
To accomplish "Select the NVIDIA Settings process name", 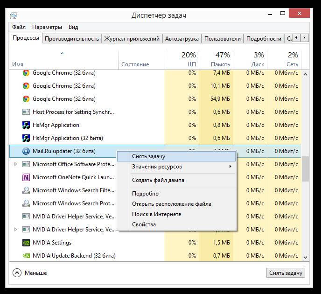I will tap(52, 243).
